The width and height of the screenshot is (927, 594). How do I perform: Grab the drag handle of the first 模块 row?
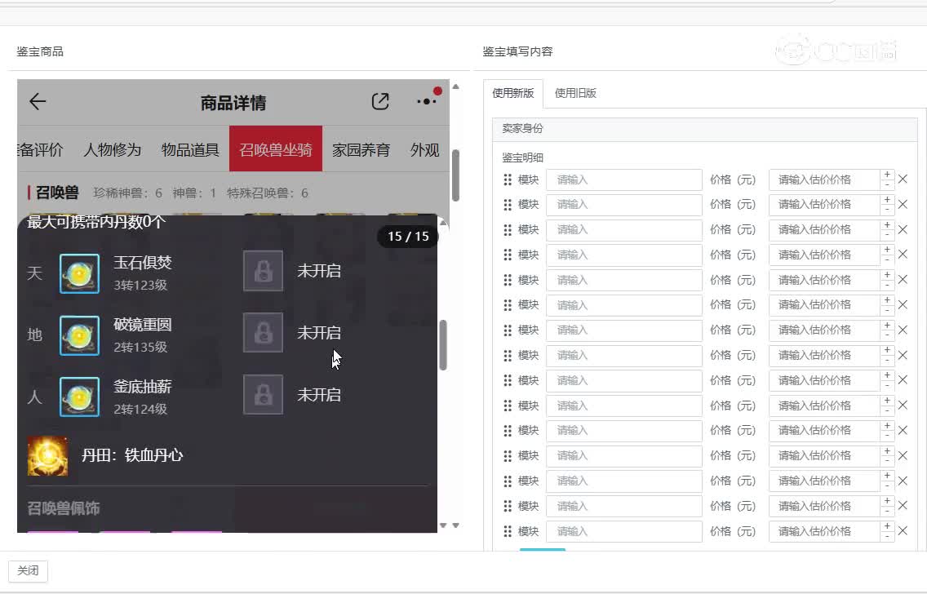click(508, 180)
